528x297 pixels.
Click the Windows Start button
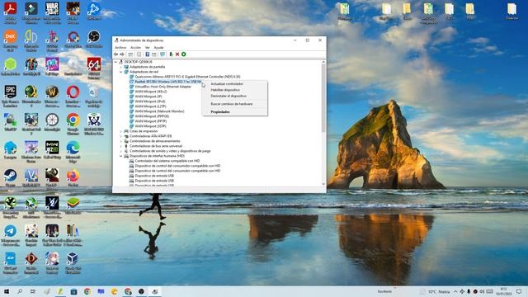7,291
